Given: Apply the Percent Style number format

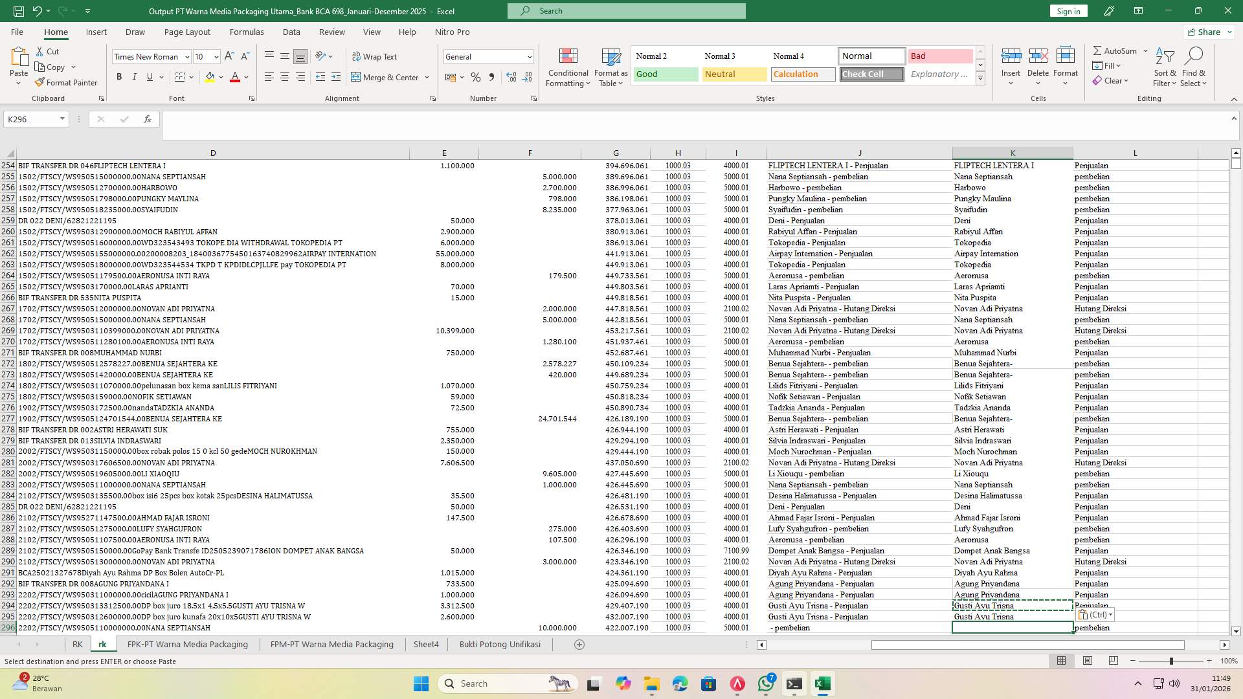Looking at the screenshot, I should (476, 77).
